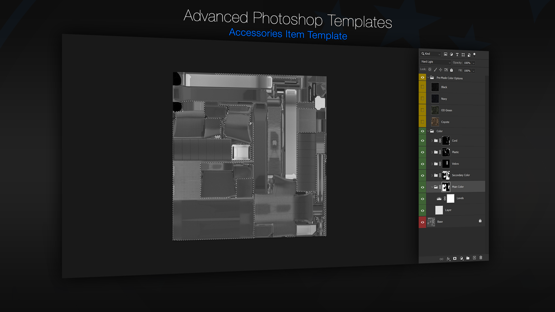555x312 pixels.
Task: Open the Hard Light blend mode dropdown
Action: [436, 62]
